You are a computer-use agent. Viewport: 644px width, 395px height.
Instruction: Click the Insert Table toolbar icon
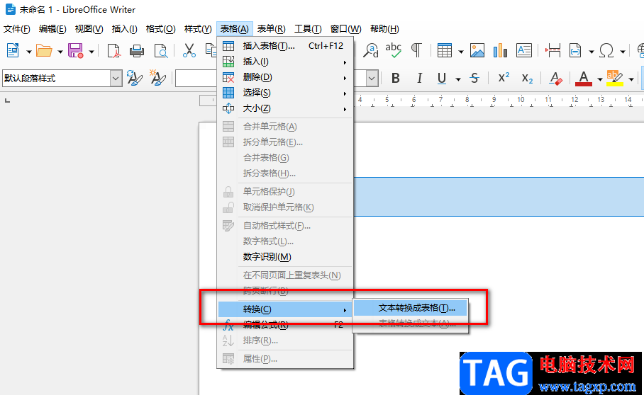tap(445, 51)
